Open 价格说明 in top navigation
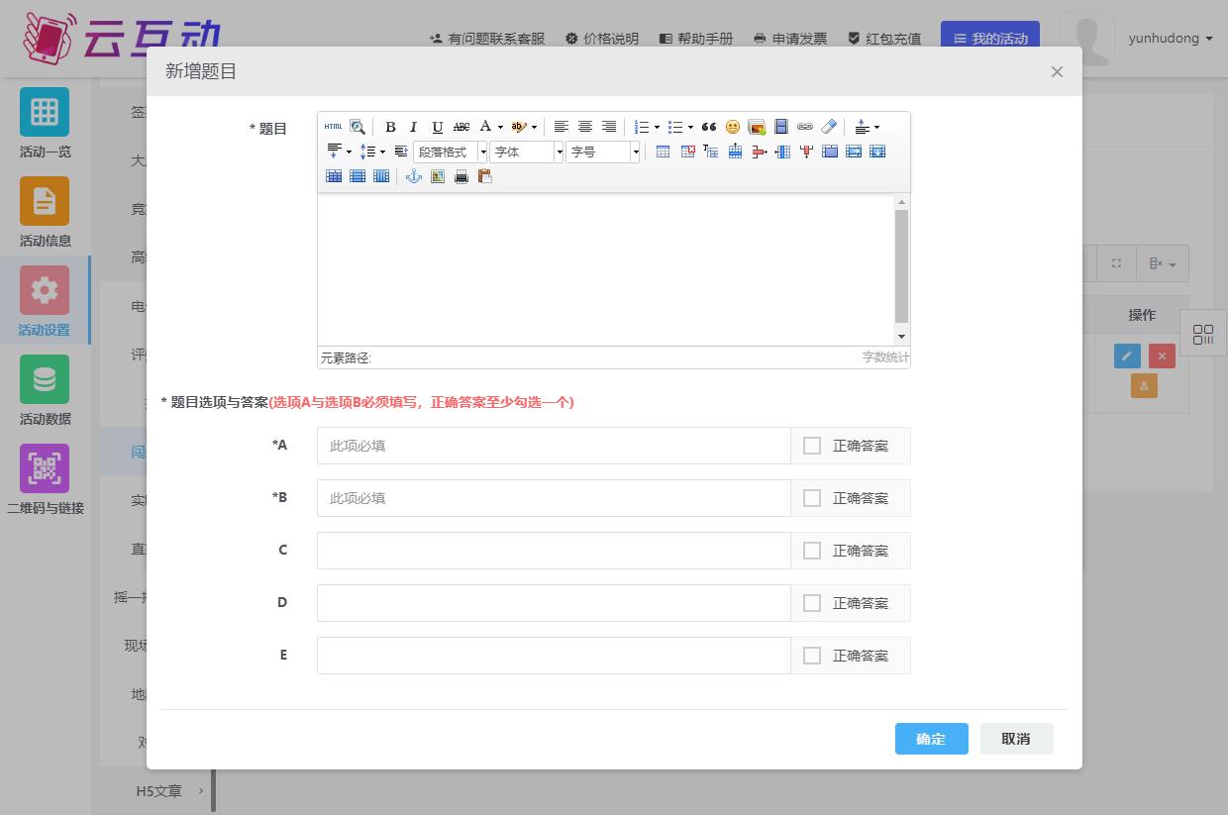The height and width of the screenshot is (815, 1228). pos(601,39)
